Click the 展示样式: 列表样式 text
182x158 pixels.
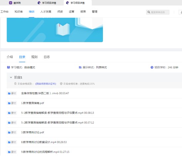coord(95,67)
